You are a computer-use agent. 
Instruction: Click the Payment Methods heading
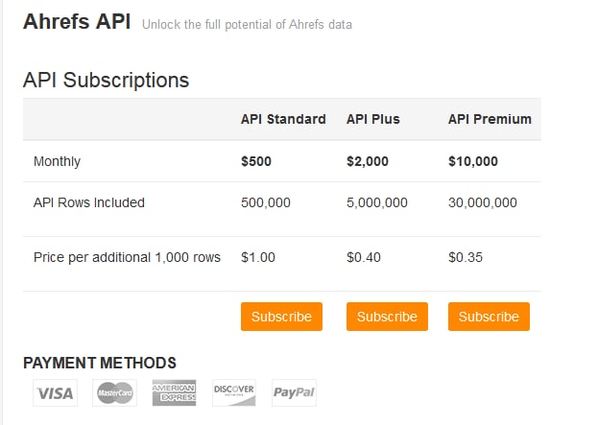[100, 363]
